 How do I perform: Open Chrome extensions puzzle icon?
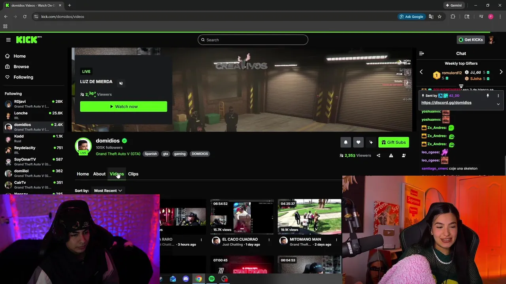coord(453,17)
